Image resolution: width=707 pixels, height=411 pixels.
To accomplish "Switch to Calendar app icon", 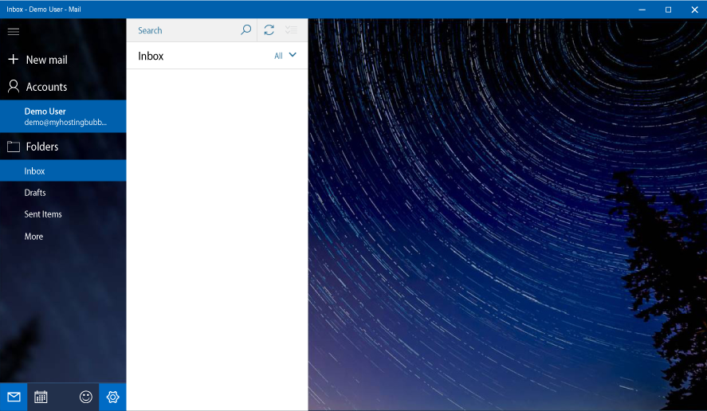I will coord(41,397).
